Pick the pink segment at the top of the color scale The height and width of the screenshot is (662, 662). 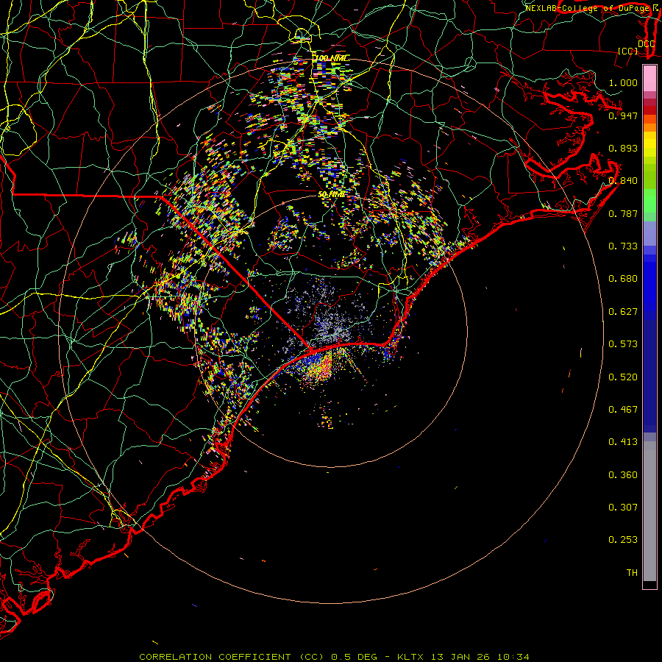(x=649, y=79)
